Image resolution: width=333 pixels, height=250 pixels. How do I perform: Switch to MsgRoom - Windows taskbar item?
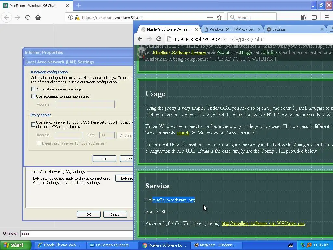pyautogui.click(x=216, y=245)
